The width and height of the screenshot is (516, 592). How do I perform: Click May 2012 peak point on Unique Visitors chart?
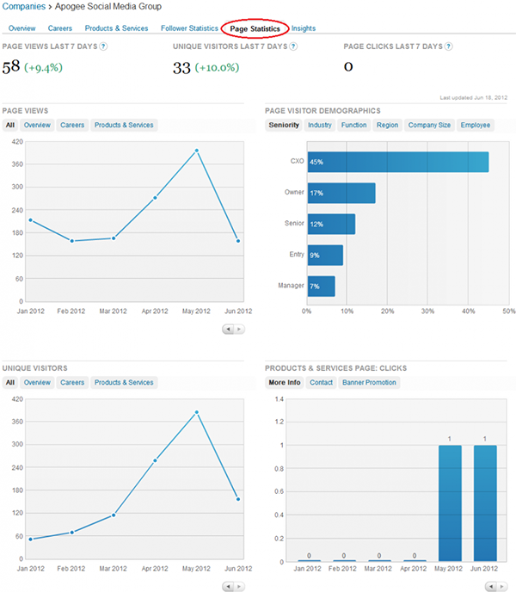point(197,412)
